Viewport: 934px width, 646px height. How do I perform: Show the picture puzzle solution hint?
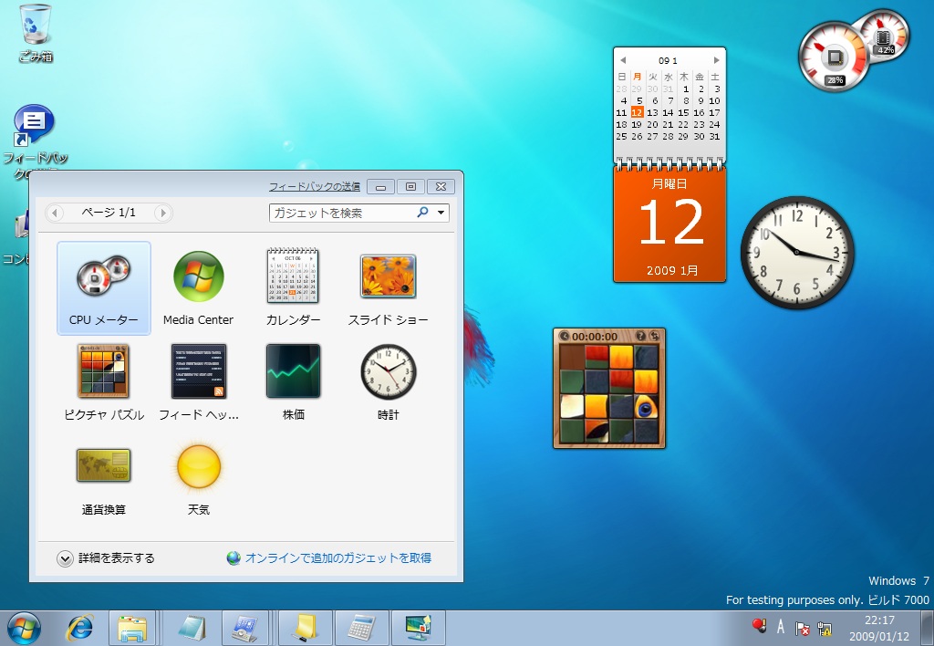coord(641,336)
